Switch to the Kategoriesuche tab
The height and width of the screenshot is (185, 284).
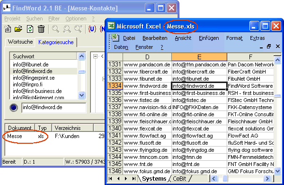click(56, 42)
